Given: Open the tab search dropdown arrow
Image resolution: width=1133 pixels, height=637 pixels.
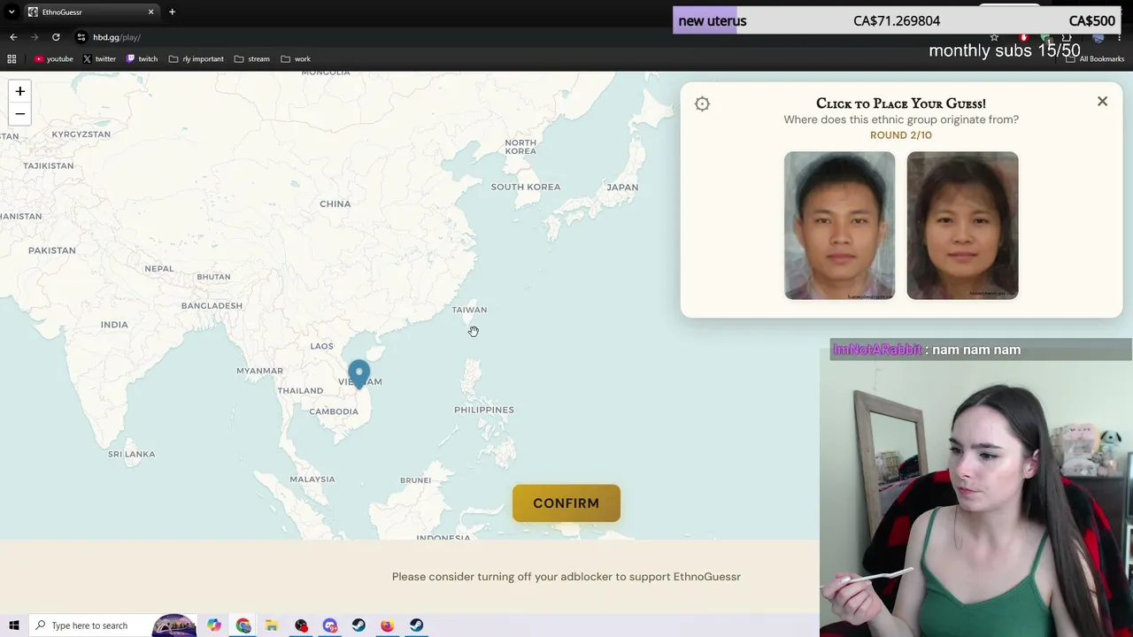Looking at the screenshot, I should point(12,12).
